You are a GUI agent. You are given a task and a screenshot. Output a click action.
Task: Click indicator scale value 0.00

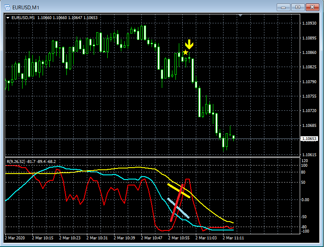click(305, 200)
